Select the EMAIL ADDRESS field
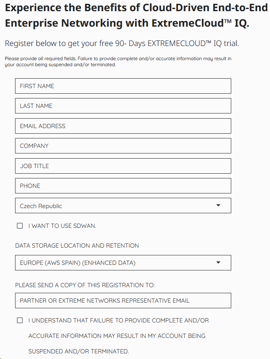 pos(123,126)
